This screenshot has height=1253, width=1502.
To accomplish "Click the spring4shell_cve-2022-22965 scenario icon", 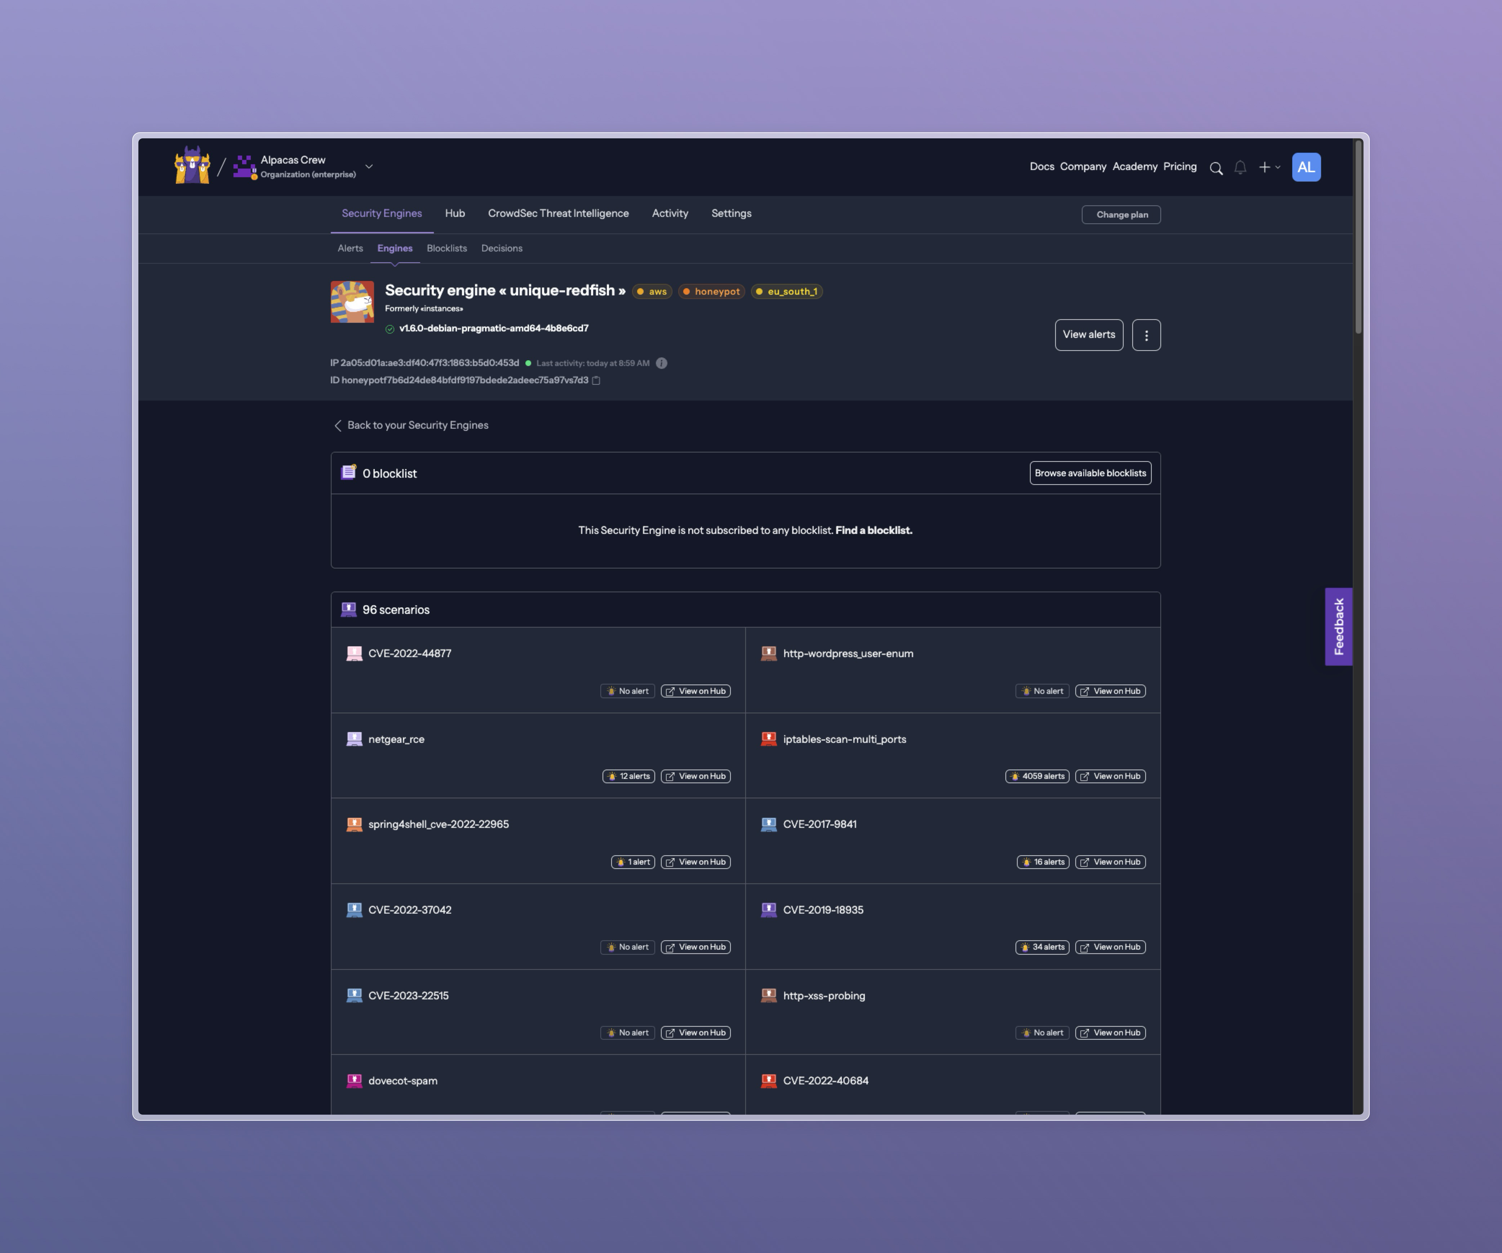I will click(x=354, y=824).
